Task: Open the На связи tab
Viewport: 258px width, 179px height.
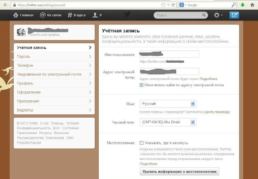Action: (50, 15)
